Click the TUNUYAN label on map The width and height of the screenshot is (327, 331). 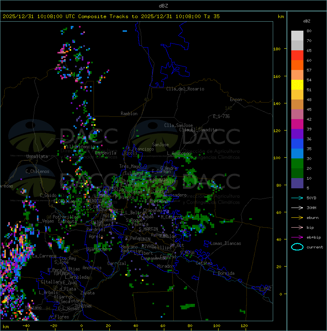click(83, 306)
